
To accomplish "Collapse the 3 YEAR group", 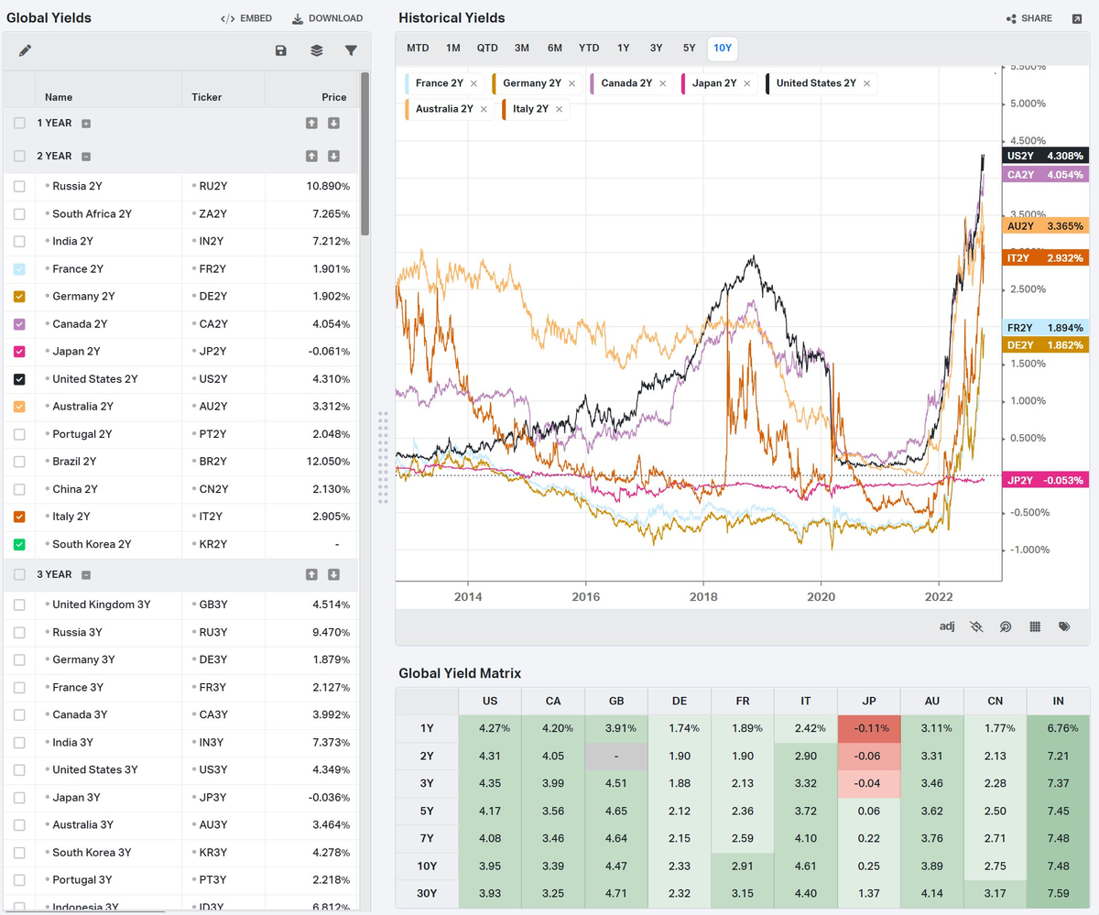I will pos(86,574).
